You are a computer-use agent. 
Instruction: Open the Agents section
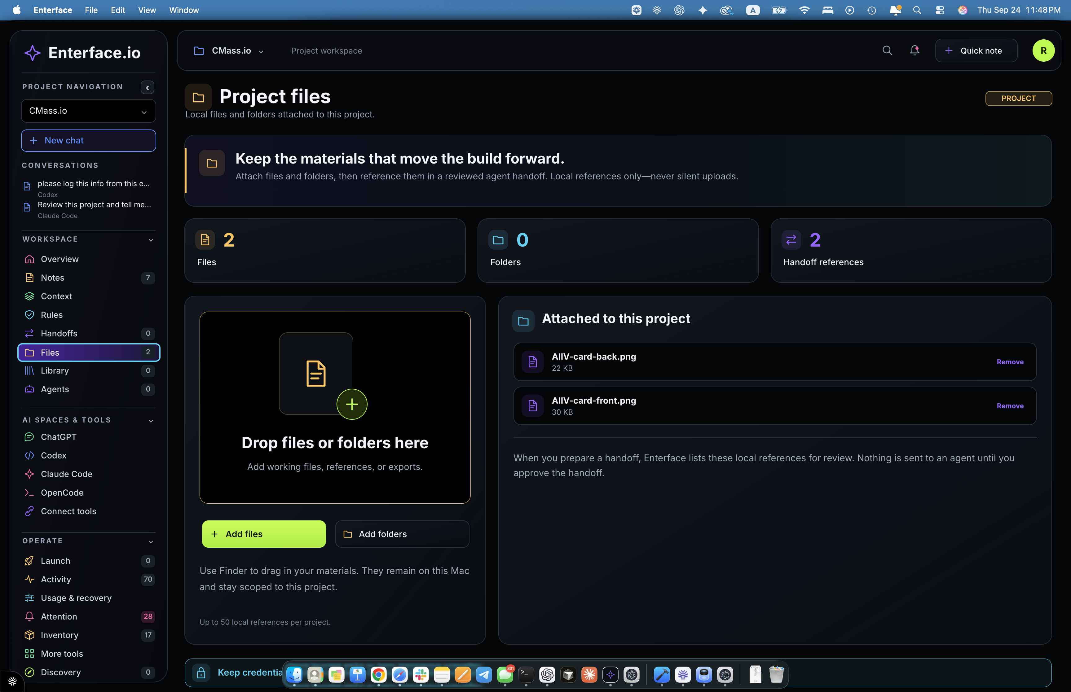coord(89,389)
